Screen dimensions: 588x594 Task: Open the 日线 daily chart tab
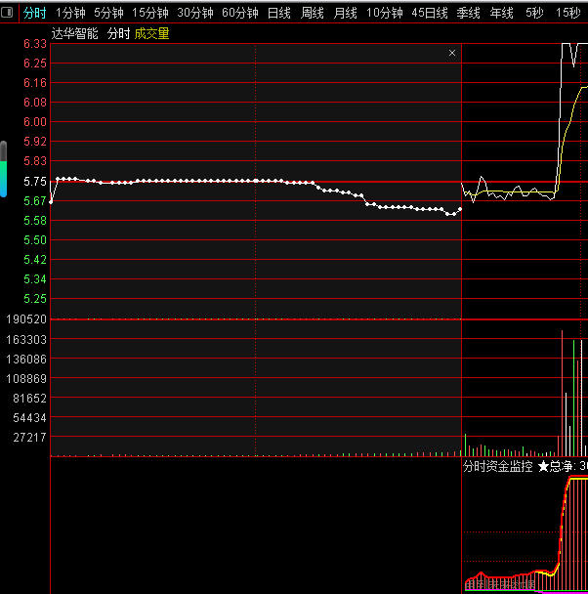tap(279, 13)
